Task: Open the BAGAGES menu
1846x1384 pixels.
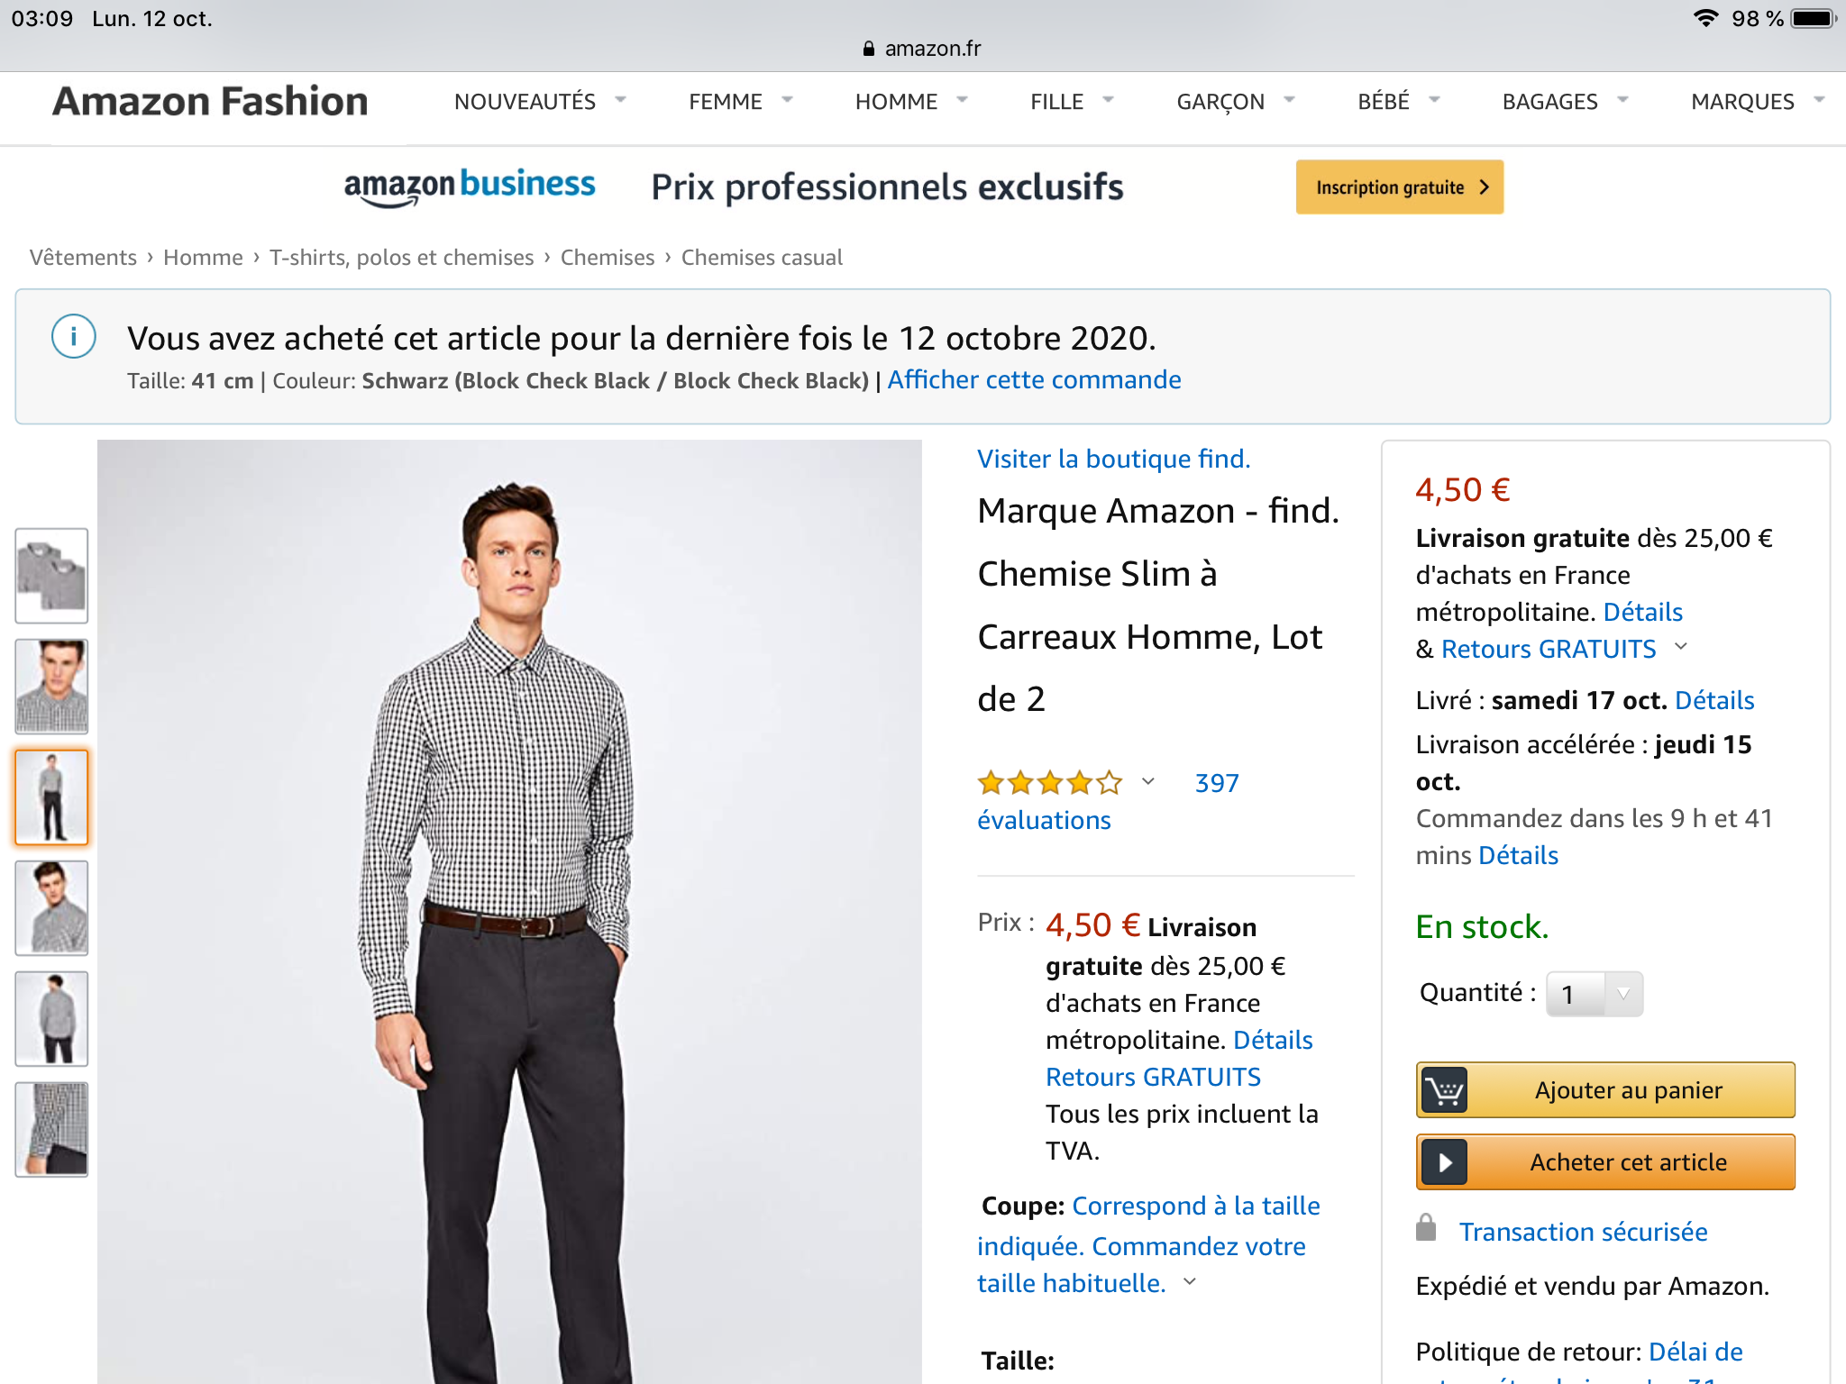Action: pyautogui.click(x=1564, y=101)
